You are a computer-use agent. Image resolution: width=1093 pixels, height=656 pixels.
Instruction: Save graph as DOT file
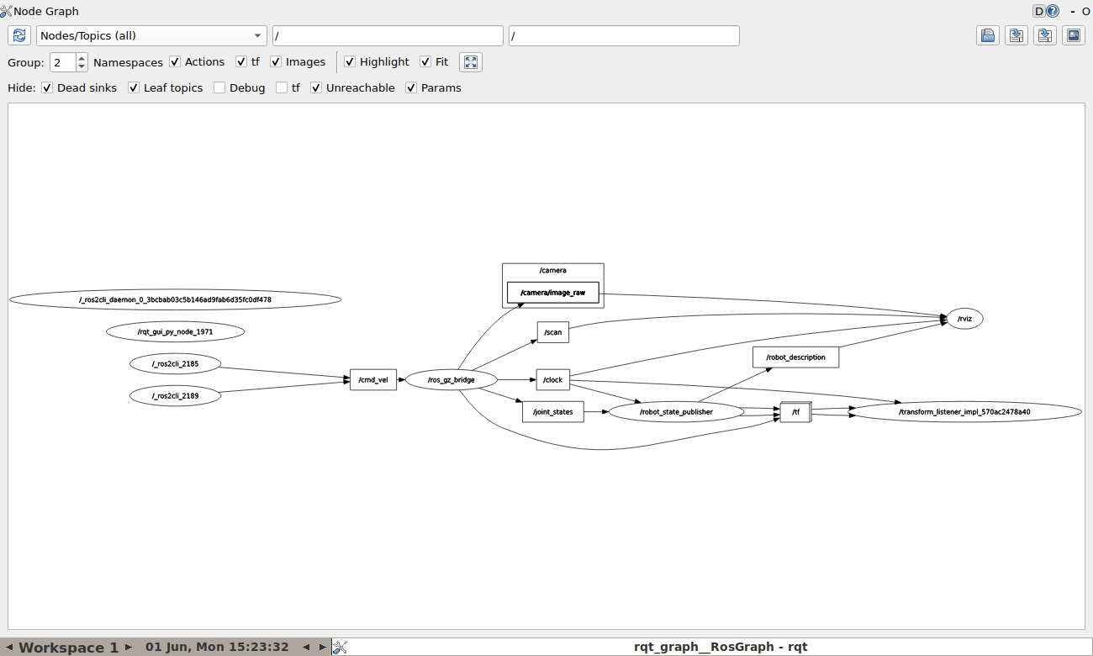point(1016,35)
